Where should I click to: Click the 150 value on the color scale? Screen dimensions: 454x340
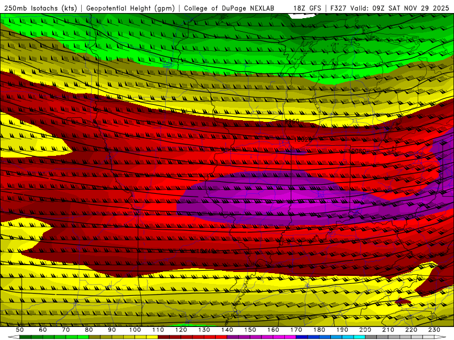250,330
